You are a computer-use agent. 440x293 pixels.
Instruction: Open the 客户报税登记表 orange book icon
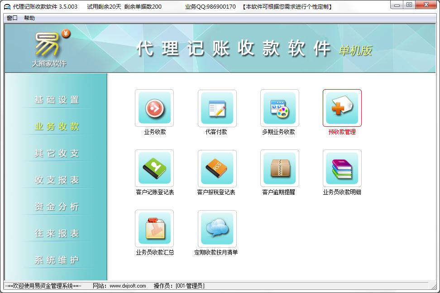(x=217, y=168)
